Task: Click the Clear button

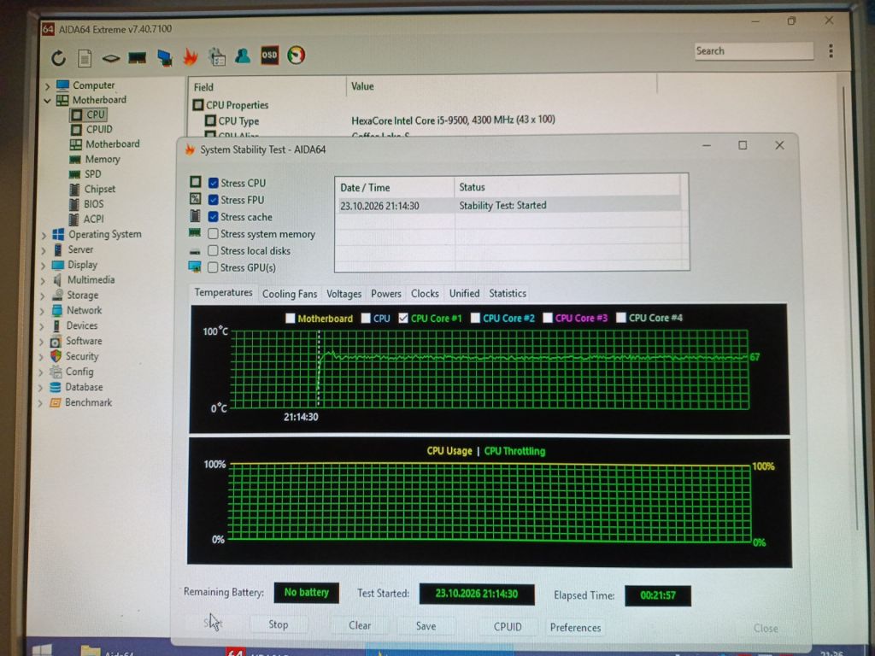Action: 360,626
